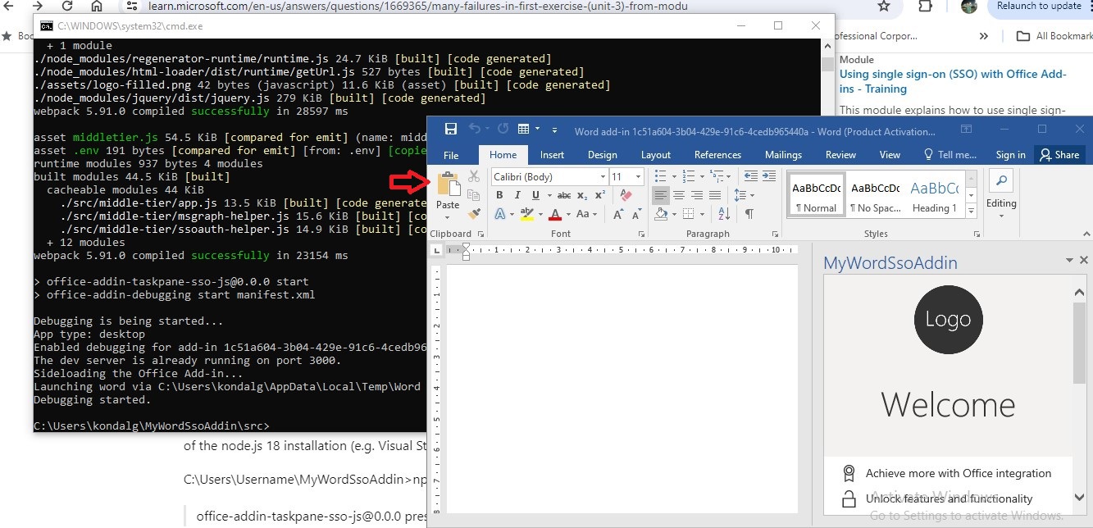Apply yellow text highlight color
This screenshot has height=528, width=1093.
point(526,214)
